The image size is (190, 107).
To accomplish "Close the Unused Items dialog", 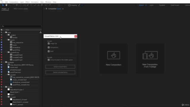I will point(76,36).
